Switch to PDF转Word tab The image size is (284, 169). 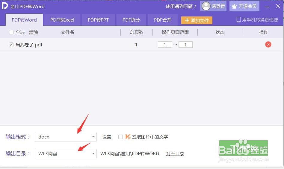pyautogui.click(x=24, y=20)
